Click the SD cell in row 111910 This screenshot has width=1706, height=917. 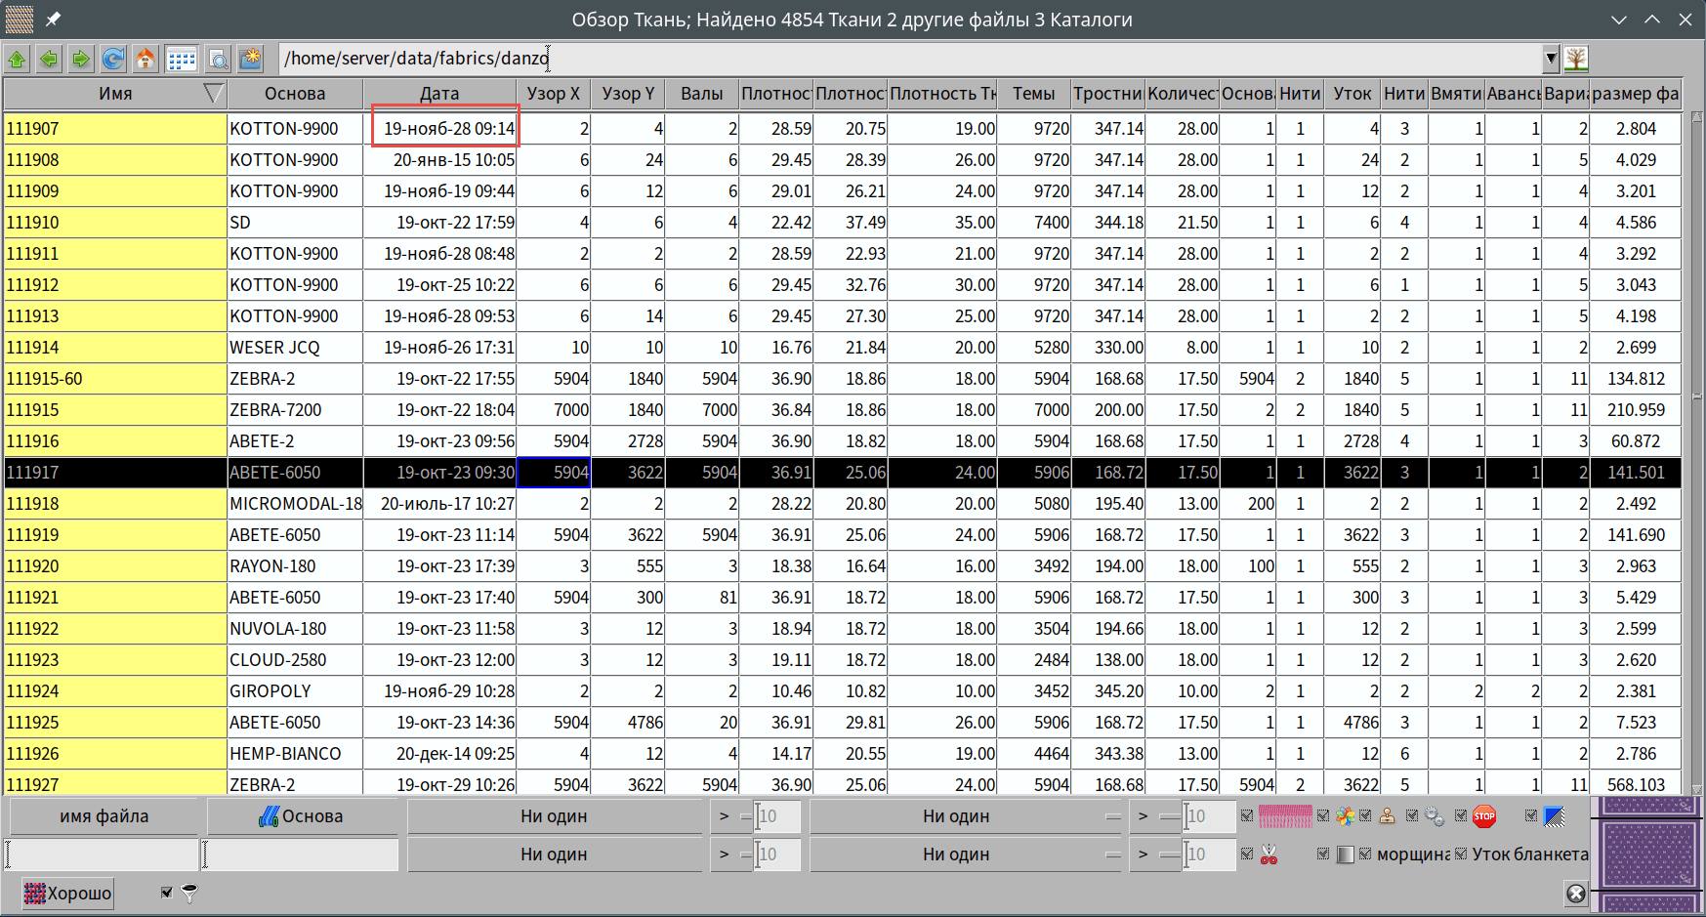pyautogui.click(x=295, y=223)
